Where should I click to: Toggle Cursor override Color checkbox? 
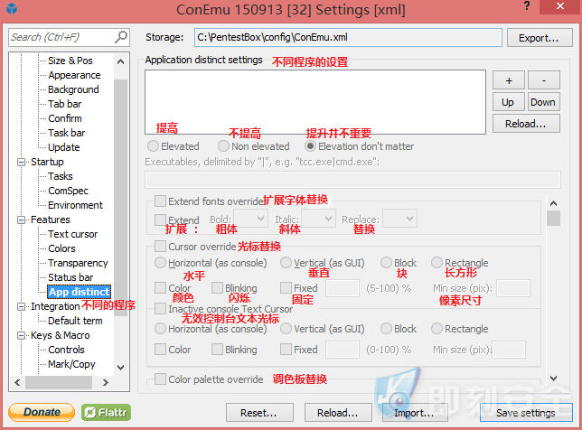click(x=160, y=288)
